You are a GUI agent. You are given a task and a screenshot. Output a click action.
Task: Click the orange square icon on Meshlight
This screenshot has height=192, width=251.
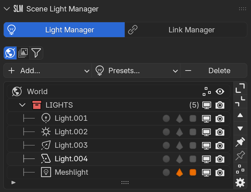point(193,172)
